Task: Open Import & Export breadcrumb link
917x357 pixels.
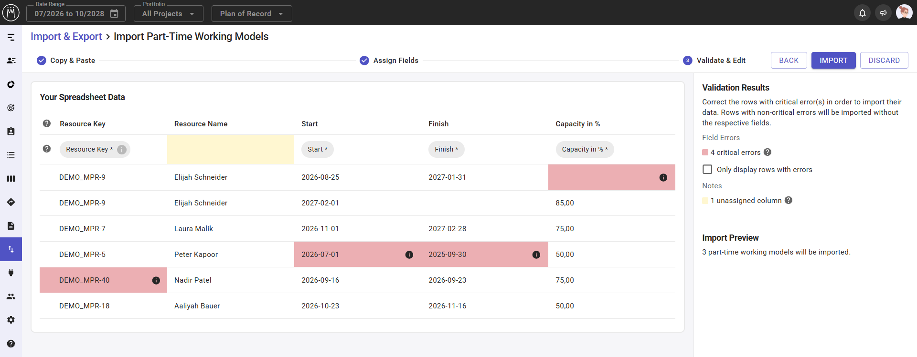Action: [66, 37]
